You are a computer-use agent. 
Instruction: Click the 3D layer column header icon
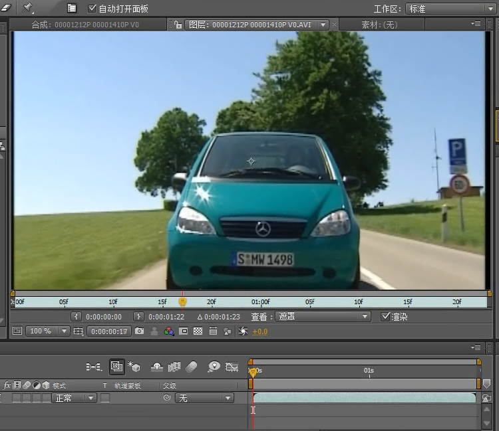pyautogui.click(x=46, y=385)
